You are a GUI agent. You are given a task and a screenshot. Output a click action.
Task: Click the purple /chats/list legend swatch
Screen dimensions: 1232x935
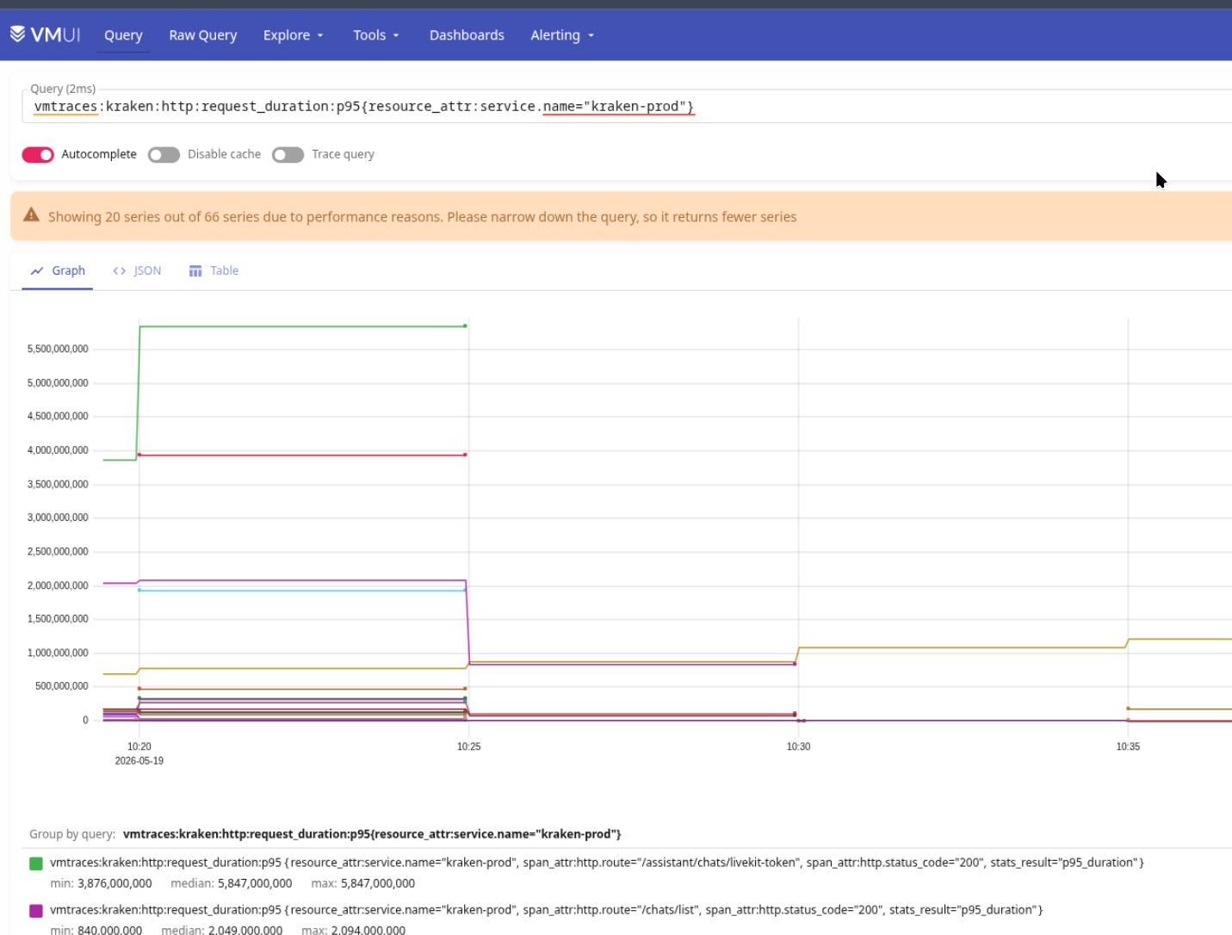coord(36,911)
